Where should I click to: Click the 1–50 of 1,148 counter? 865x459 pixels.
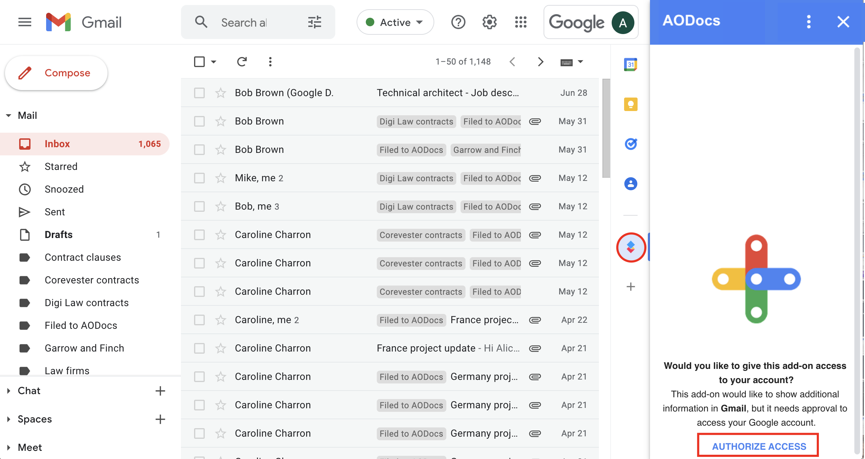tap(463, 62)
